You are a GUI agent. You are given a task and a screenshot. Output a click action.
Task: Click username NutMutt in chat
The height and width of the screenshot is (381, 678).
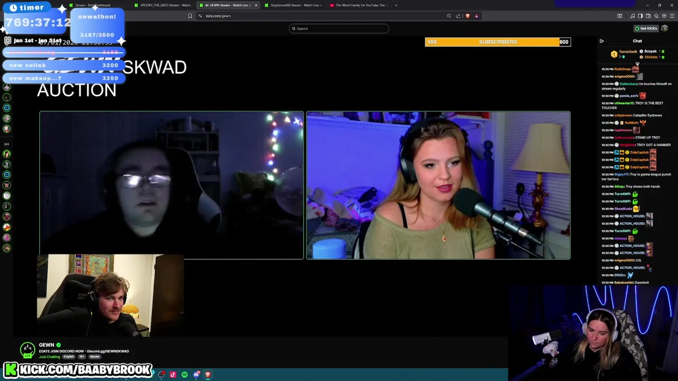631,123
